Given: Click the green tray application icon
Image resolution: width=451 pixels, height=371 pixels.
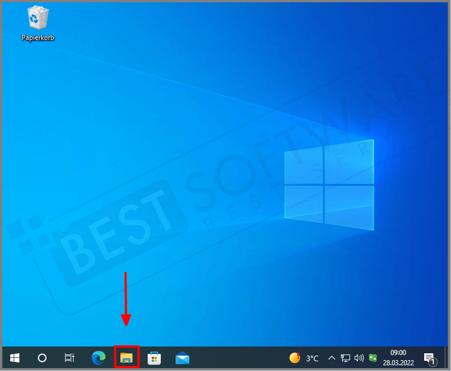Looking at the screenshot, I should coord(373,358).
